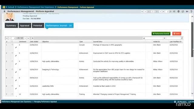Click 'Shortage of resources in APAC geography' entry
Image resolution: width=194 pixels, height=109 pixels.
[108, 45]
